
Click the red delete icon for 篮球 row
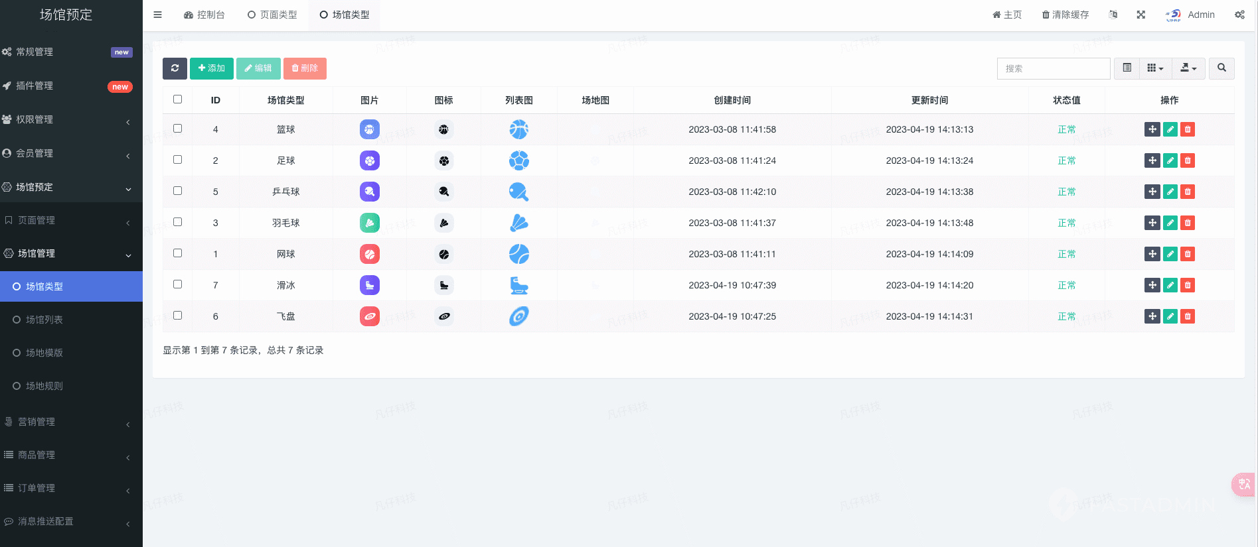pyautogui.click(x=1188, y=129)
